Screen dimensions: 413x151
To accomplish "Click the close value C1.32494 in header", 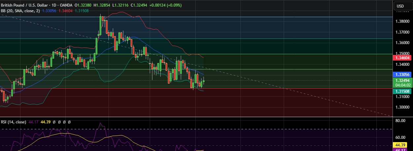I will (x=140, y=5).
